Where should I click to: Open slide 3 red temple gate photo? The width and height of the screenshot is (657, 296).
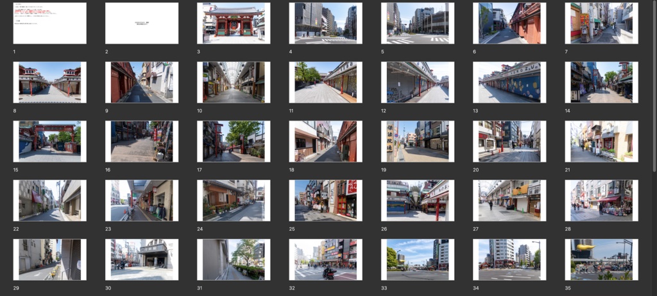(234, 24)
